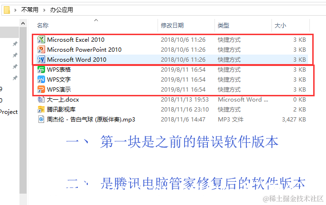This screenshot has height=205, width=326.
Task: Select file name Microsoft PowerPoint 2010
Action: [x=84, y=49]
